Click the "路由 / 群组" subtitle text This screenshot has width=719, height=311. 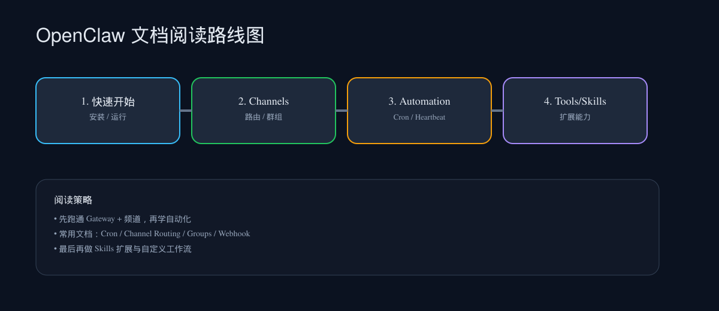point(264,117)
